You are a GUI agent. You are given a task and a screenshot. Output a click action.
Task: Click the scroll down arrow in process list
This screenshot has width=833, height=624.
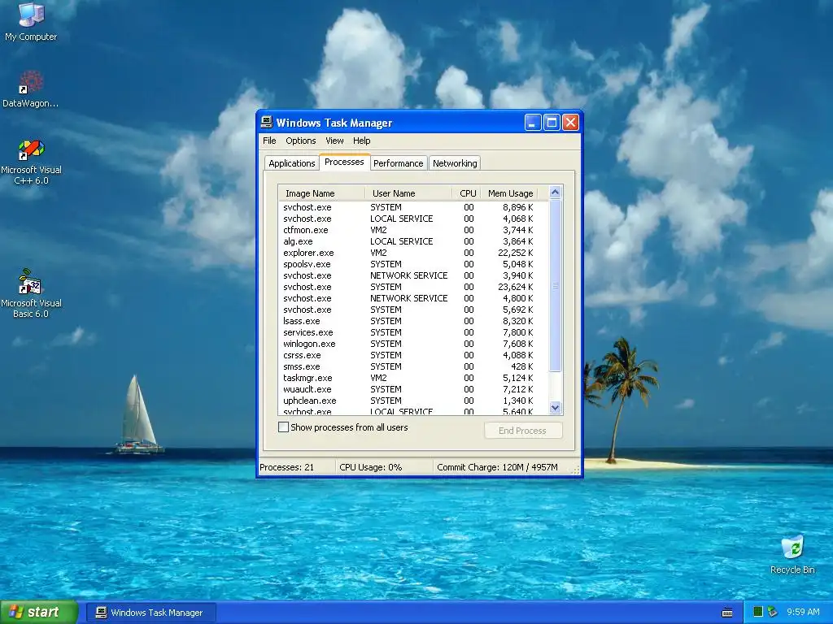point(555,408)
